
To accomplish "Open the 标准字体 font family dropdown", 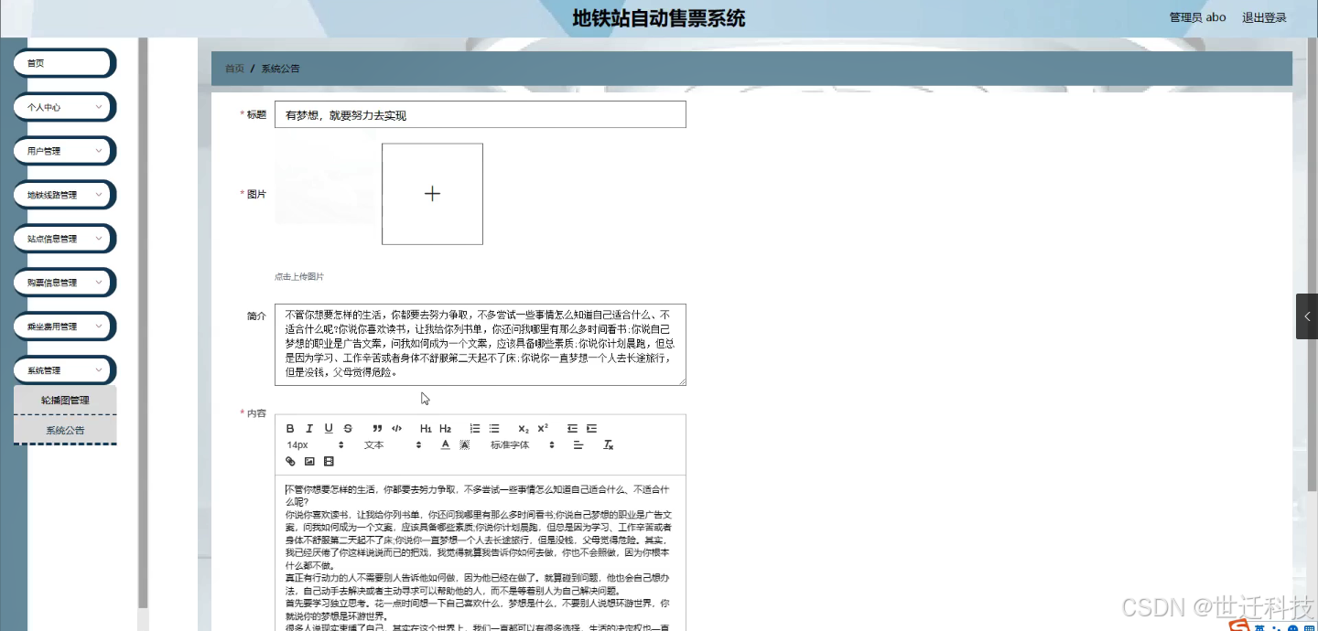I will coord(523,445).
